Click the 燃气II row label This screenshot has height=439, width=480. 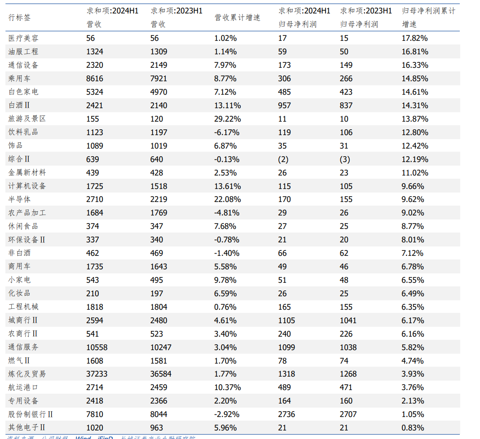(x=19, y=361)
